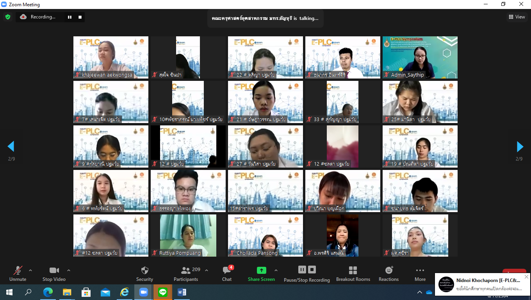Show hidden system tray icons
The image size is (531, 300).
420,292
